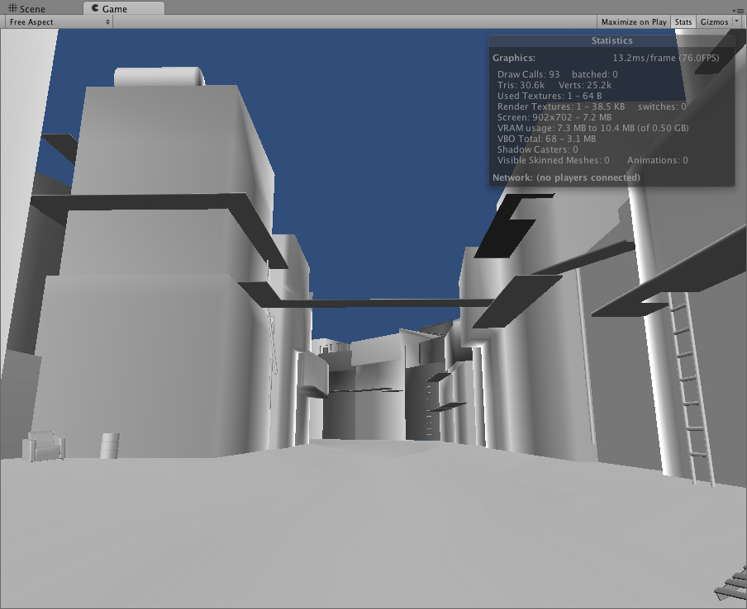747x609 pixels.
Task: Click the Game tab Pac-Man icon
Action: (95, 8)
